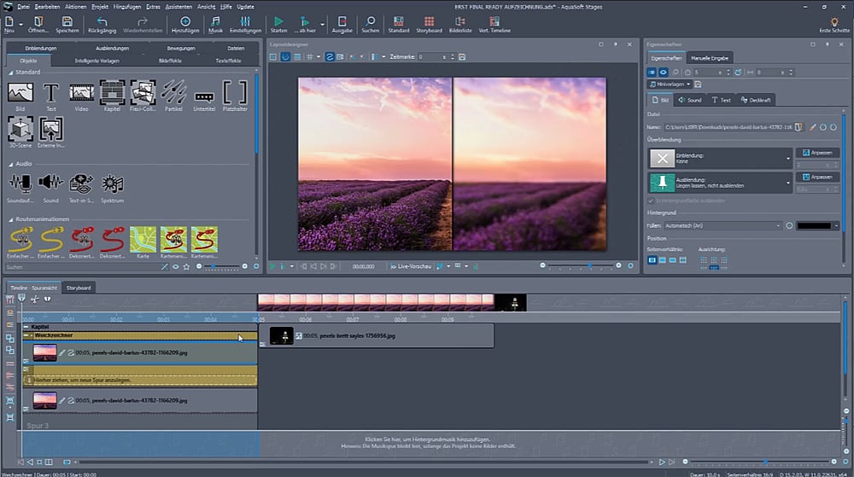This screenshot has height=477, width=854.
Task: Click the Musik toolbar icon
Action: point(215,23)
